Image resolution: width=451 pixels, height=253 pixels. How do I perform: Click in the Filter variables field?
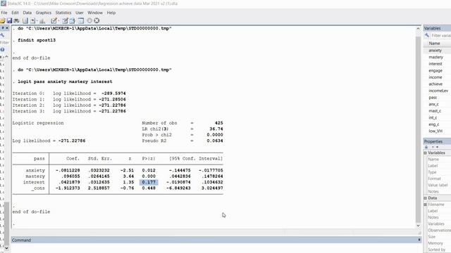441,35
